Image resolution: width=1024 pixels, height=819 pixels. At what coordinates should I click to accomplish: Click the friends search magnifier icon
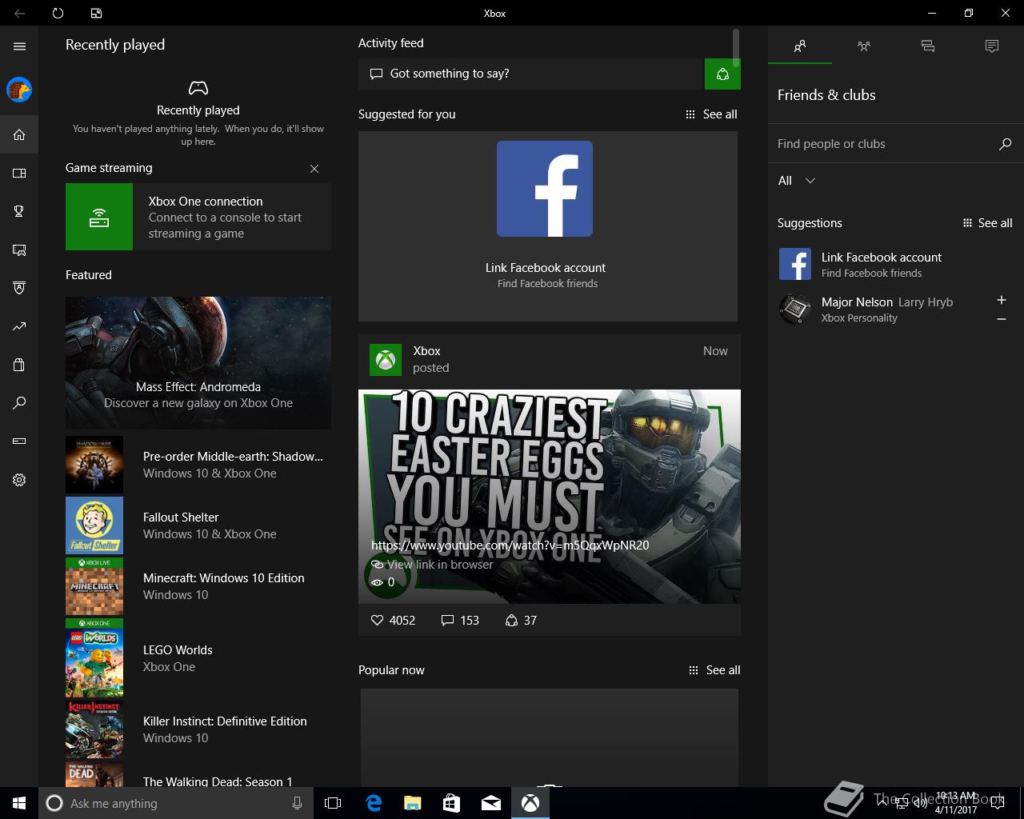1005,144
